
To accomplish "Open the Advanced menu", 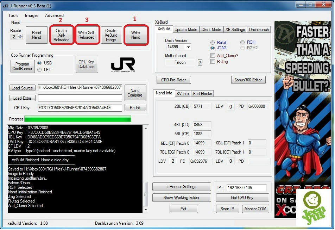I will tap(54, 15).
